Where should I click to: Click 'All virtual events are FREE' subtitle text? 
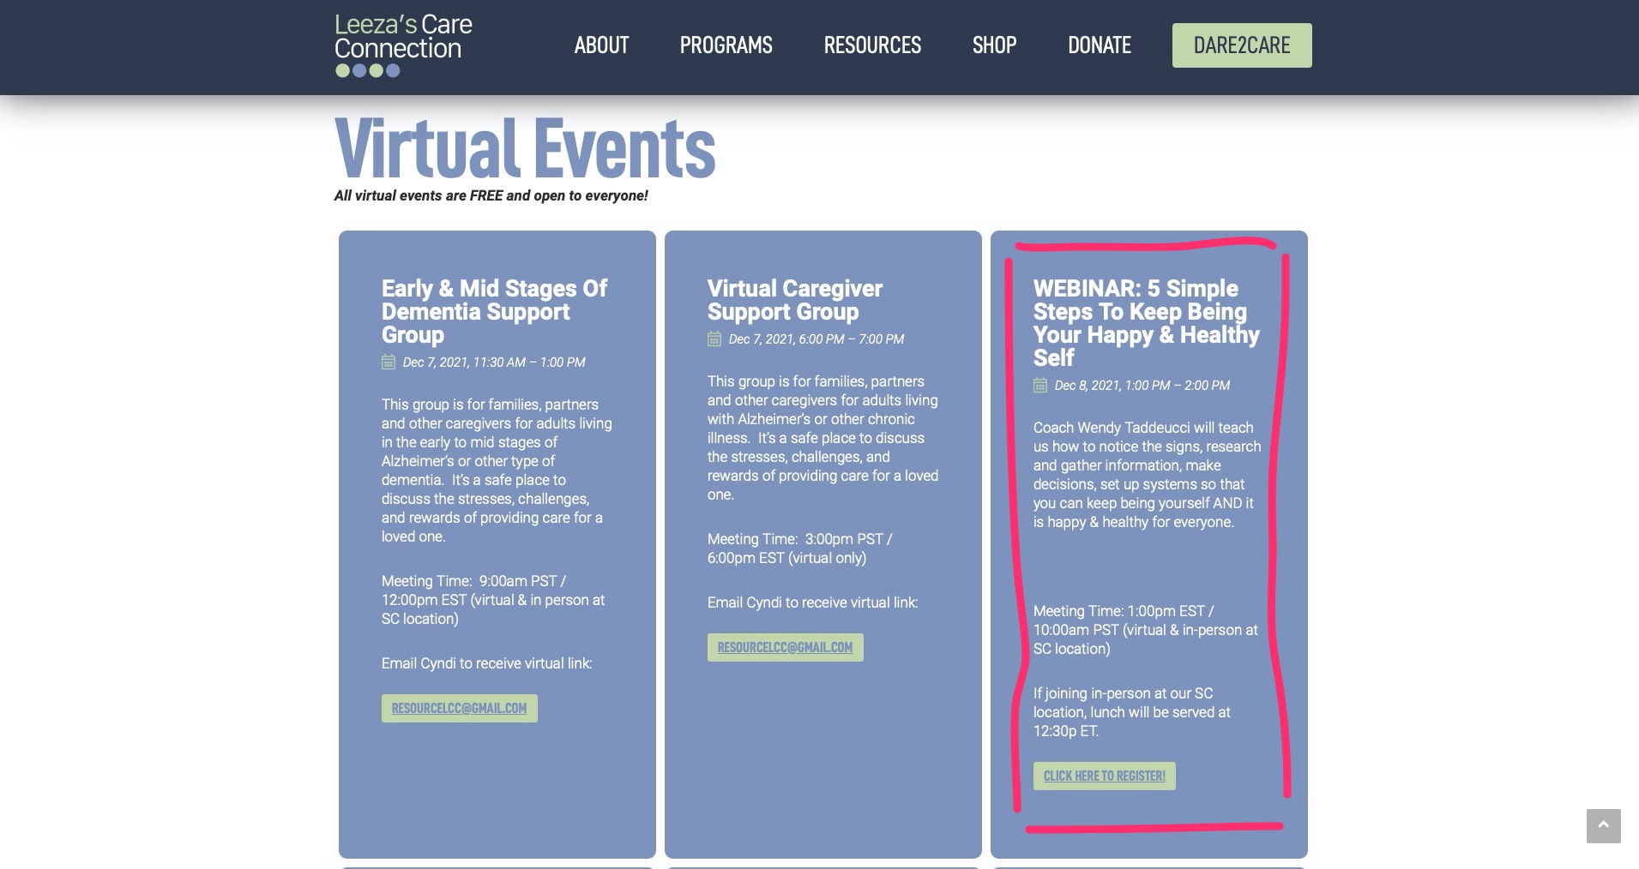(491, 195)
